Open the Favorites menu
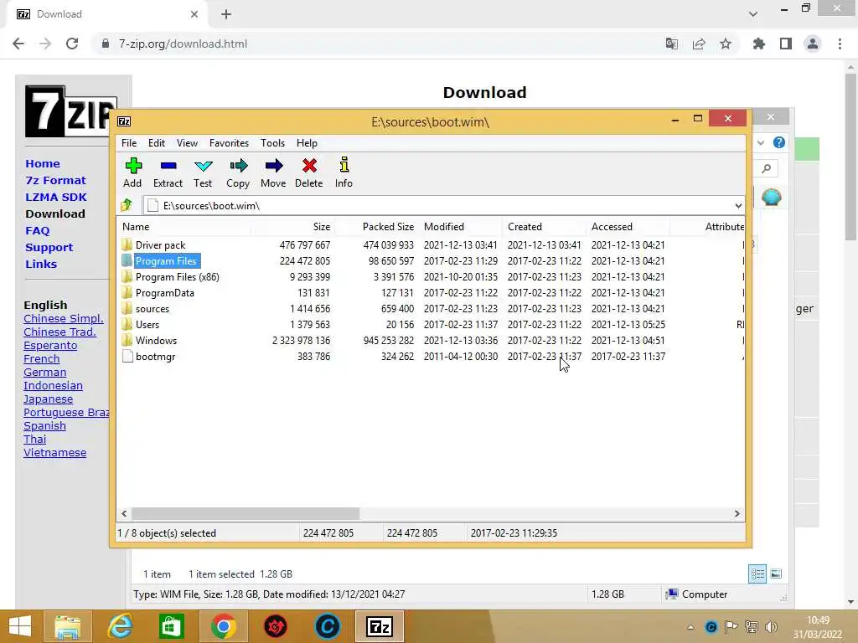Screen dimensions: 858x643 pos(230,142)
